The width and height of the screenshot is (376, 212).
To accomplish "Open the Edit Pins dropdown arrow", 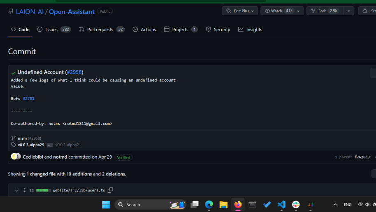I will click(x=253, y=11).
